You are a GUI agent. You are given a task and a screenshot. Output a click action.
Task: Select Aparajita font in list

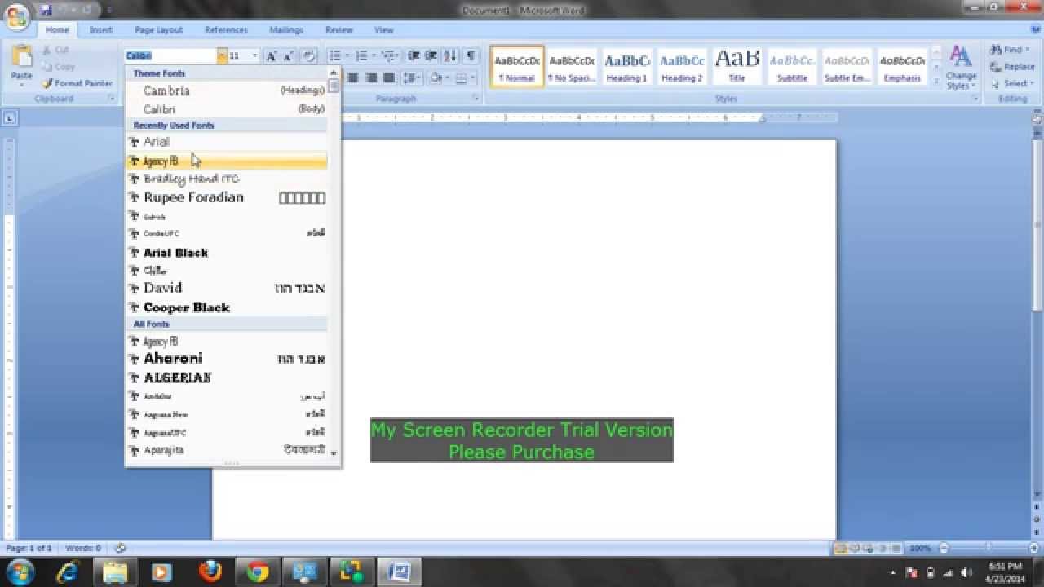[x=227, y=450]
